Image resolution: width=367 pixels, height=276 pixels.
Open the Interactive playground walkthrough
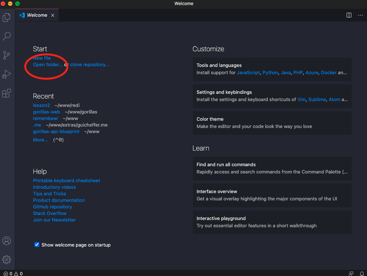[272, 222]
